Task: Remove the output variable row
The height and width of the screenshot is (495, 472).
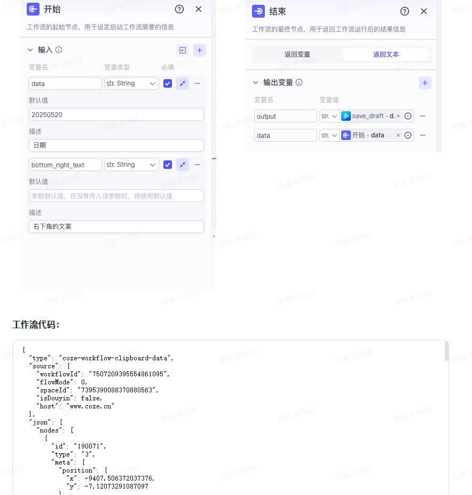Action: (423, 116)
